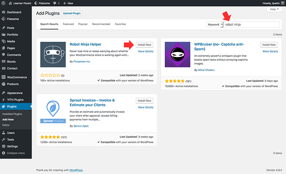Click the Products box icon
This screenshot has height=174, width=286.
3,84
